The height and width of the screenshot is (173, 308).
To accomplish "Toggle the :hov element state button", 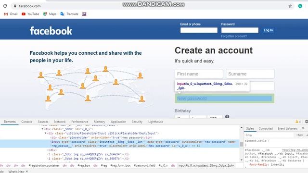I will (299, 135).
